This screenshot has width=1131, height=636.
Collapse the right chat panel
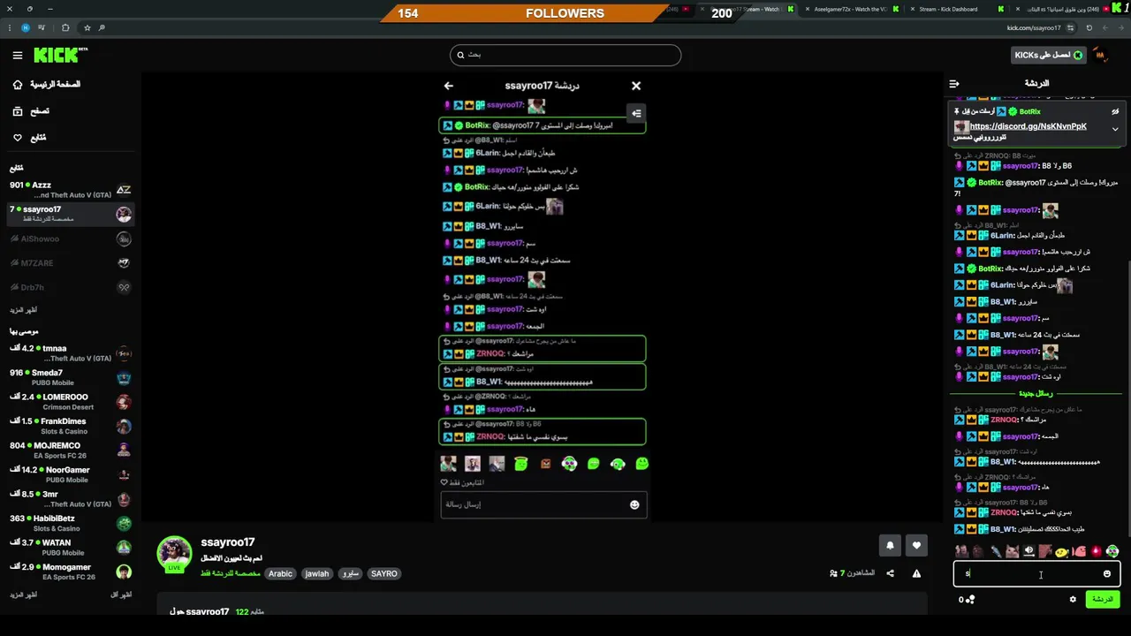point(954,84)
